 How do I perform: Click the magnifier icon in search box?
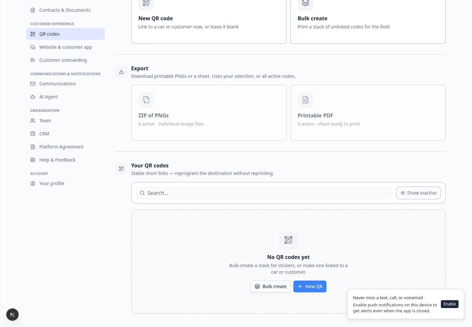tap(142, 193)
